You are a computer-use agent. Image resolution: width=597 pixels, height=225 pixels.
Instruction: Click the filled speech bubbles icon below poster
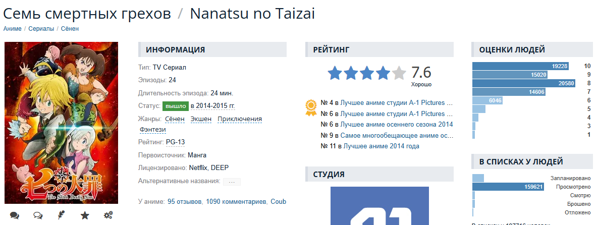click(15, 215)
